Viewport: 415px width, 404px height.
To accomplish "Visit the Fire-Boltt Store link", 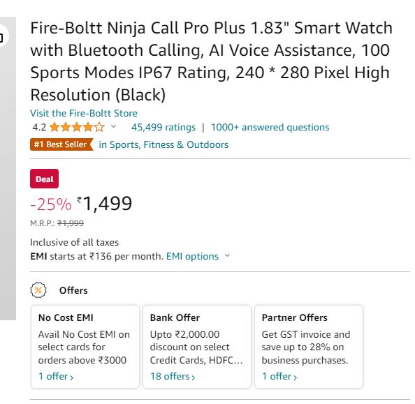I will point(84,113).
